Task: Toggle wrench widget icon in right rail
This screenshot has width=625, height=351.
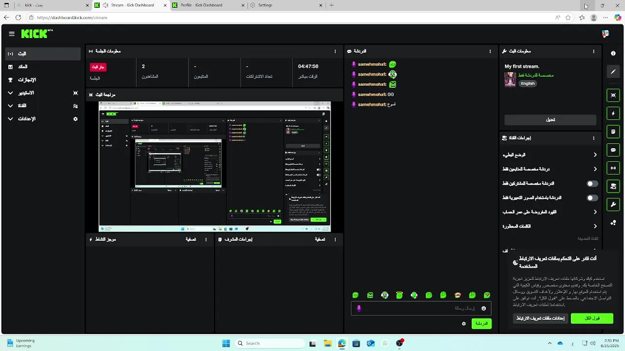Action: [613, 204]
